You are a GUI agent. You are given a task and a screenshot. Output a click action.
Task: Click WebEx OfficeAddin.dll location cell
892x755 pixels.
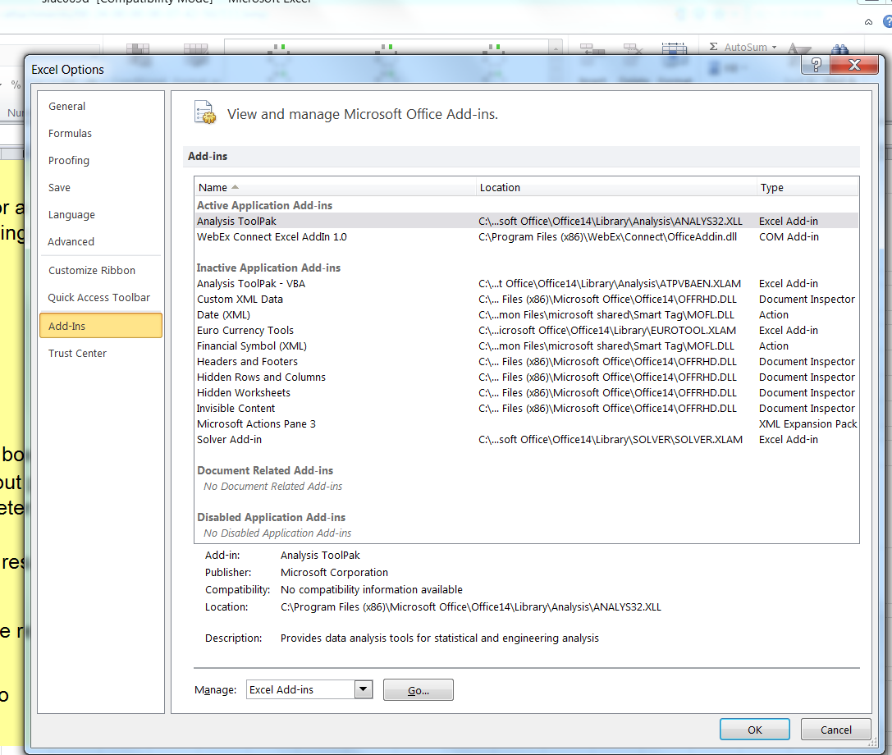pos(607,236)
